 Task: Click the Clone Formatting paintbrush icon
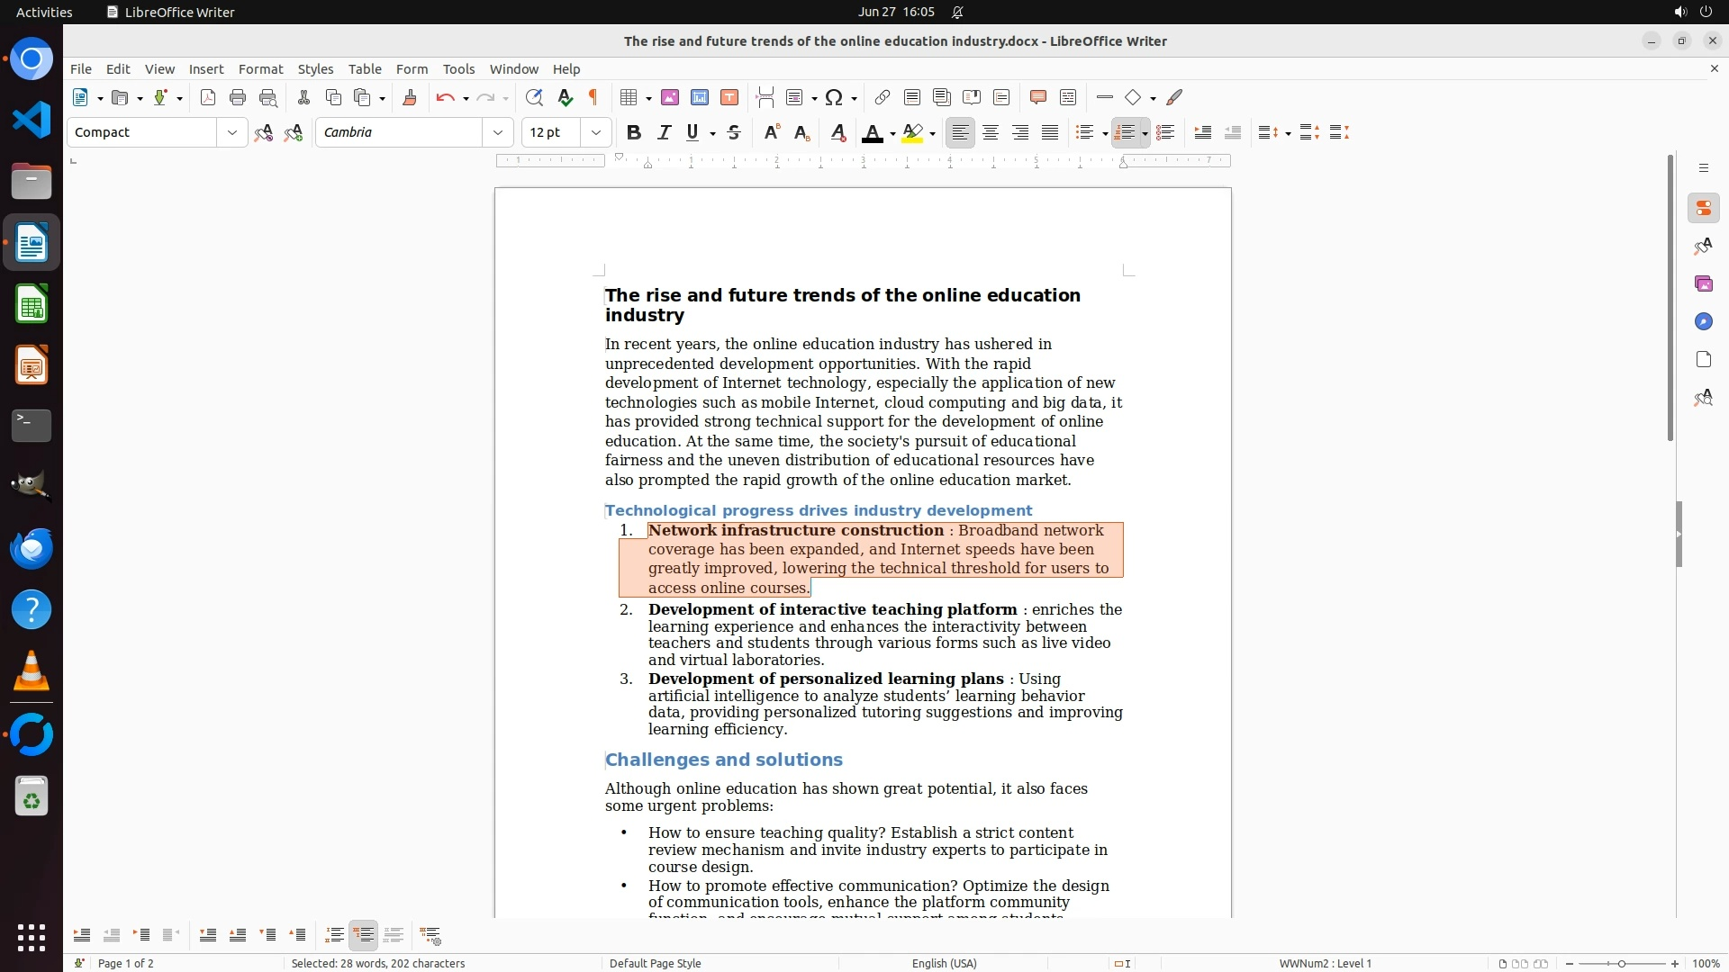tap(410, 98)
